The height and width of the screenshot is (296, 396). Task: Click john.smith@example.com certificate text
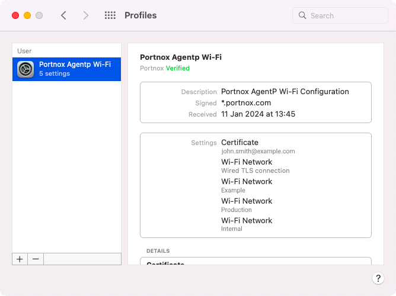point(258,152)
